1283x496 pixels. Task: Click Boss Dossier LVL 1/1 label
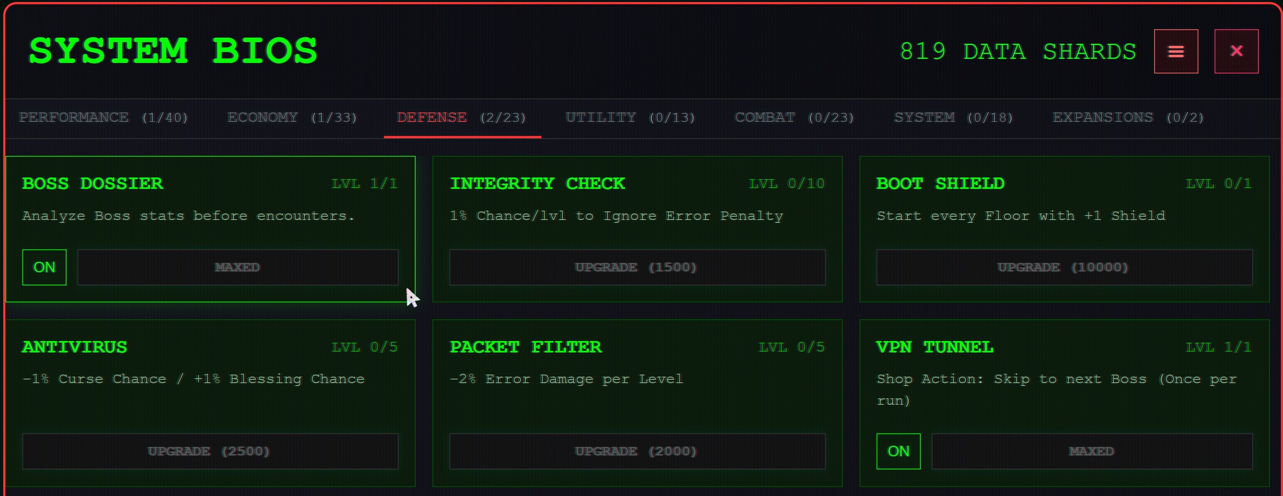click(365, 183)
